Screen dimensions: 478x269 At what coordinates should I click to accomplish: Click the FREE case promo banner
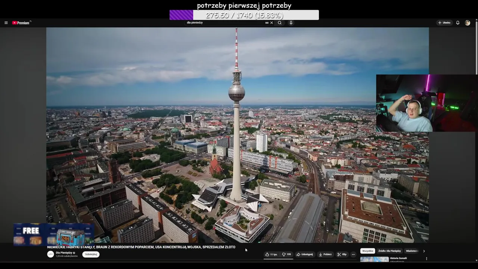(x=54, y=235)
